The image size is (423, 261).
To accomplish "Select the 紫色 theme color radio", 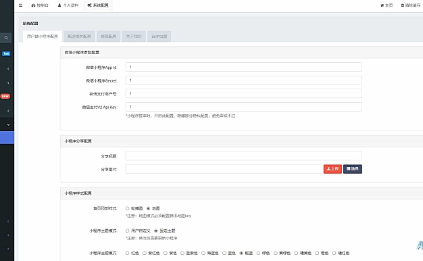I will 166,253.
